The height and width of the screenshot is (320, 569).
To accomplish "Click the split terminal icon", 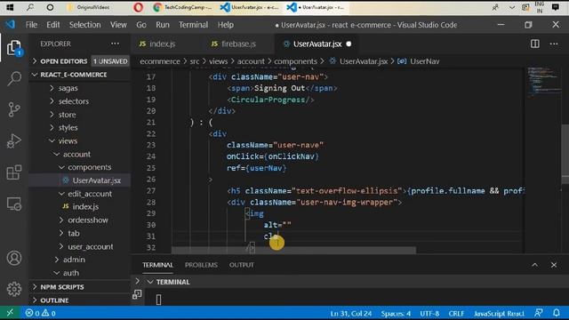I will pyautogui.click(x=137, y=294).
